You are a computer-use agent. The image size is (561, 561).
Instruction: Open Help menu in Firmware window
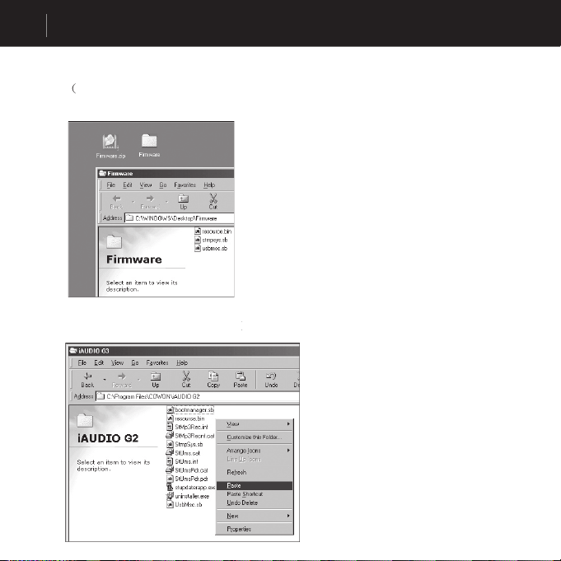point(209,185)
